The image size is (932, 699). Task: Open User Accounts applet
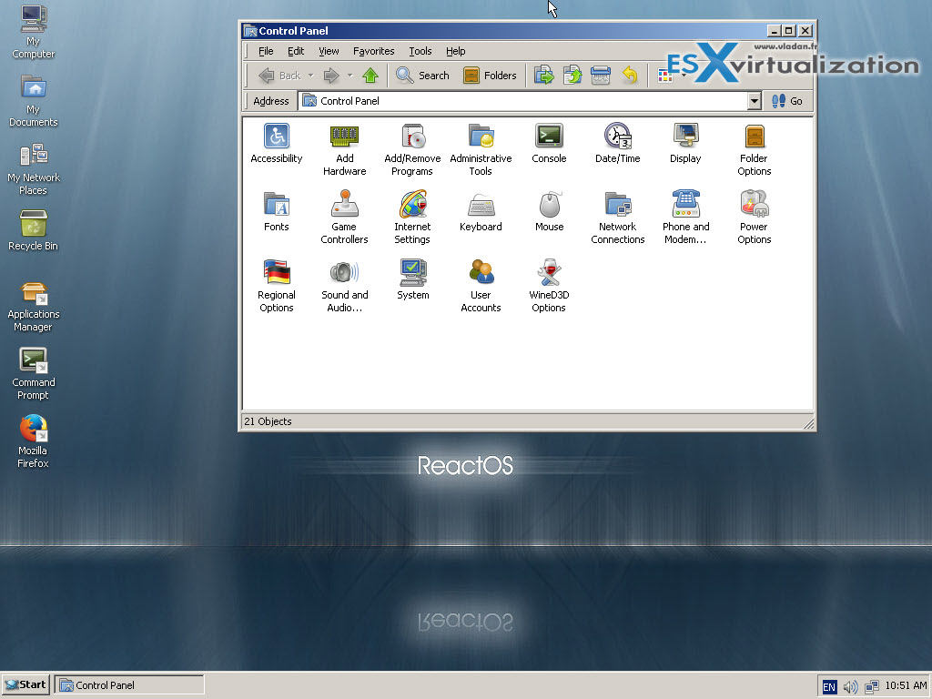click(x=481, y=286)
